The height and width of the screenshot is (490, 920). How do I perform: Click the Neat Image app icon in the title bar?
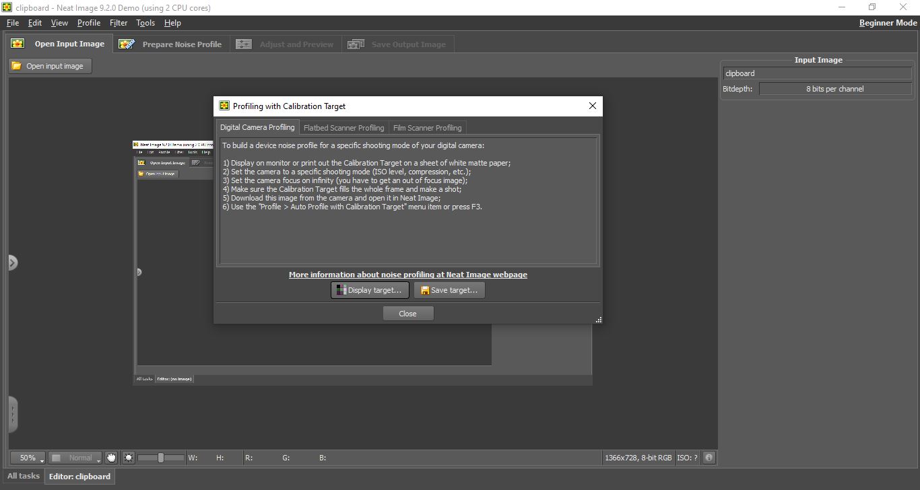[7, 7]
